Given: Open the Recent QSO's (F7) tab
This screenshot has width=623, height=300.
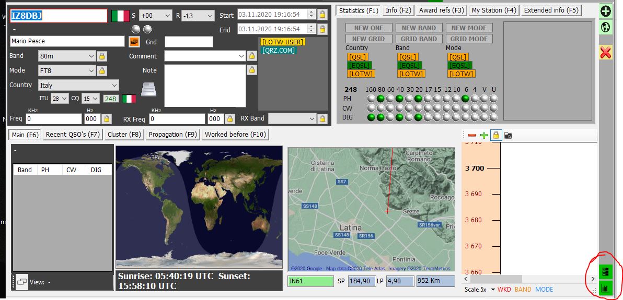Looking at the screenshot, I should 73,135.
